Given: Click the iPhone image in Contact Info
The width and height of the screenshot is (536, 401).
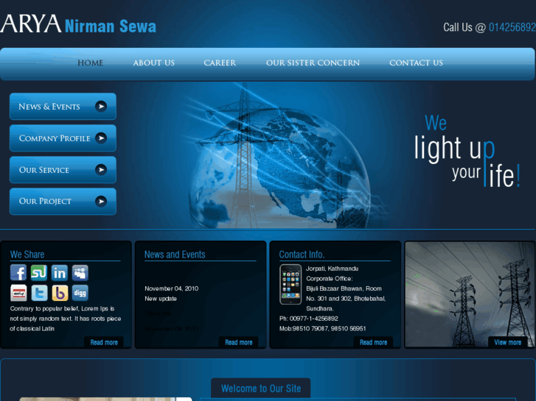Looking at the screenshot, I should [x=290, y=284].
